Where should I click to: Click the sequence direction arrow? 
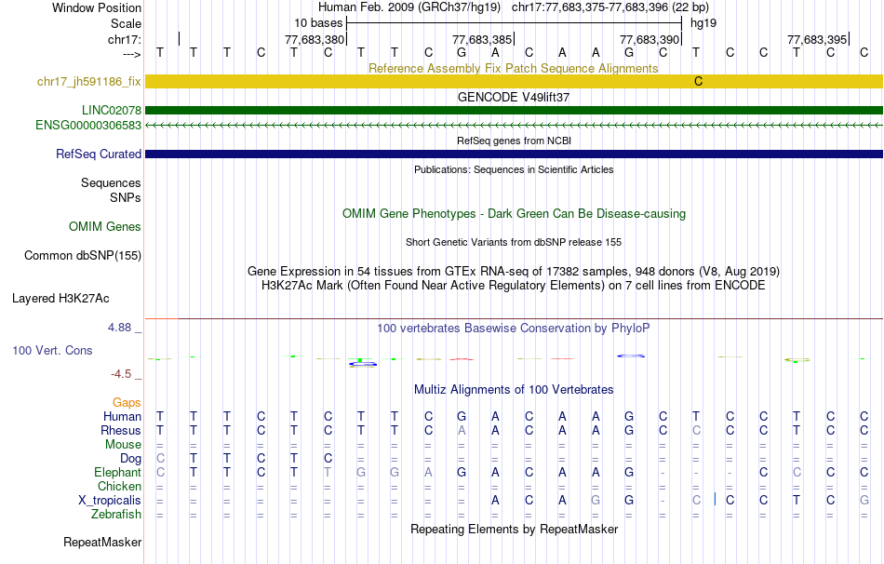tap(132, 54)
